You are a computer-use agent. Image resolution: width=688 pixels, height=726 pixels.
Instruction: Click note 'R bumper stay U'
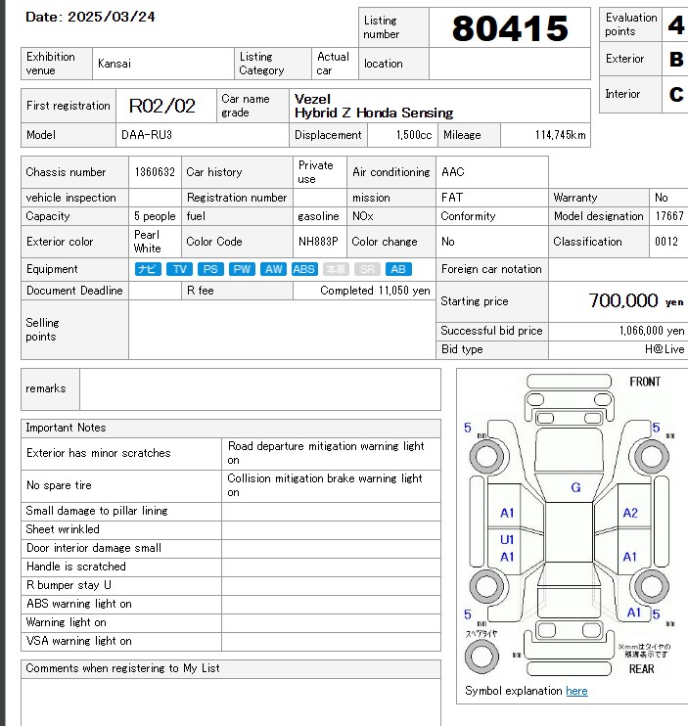click(69, 585)
